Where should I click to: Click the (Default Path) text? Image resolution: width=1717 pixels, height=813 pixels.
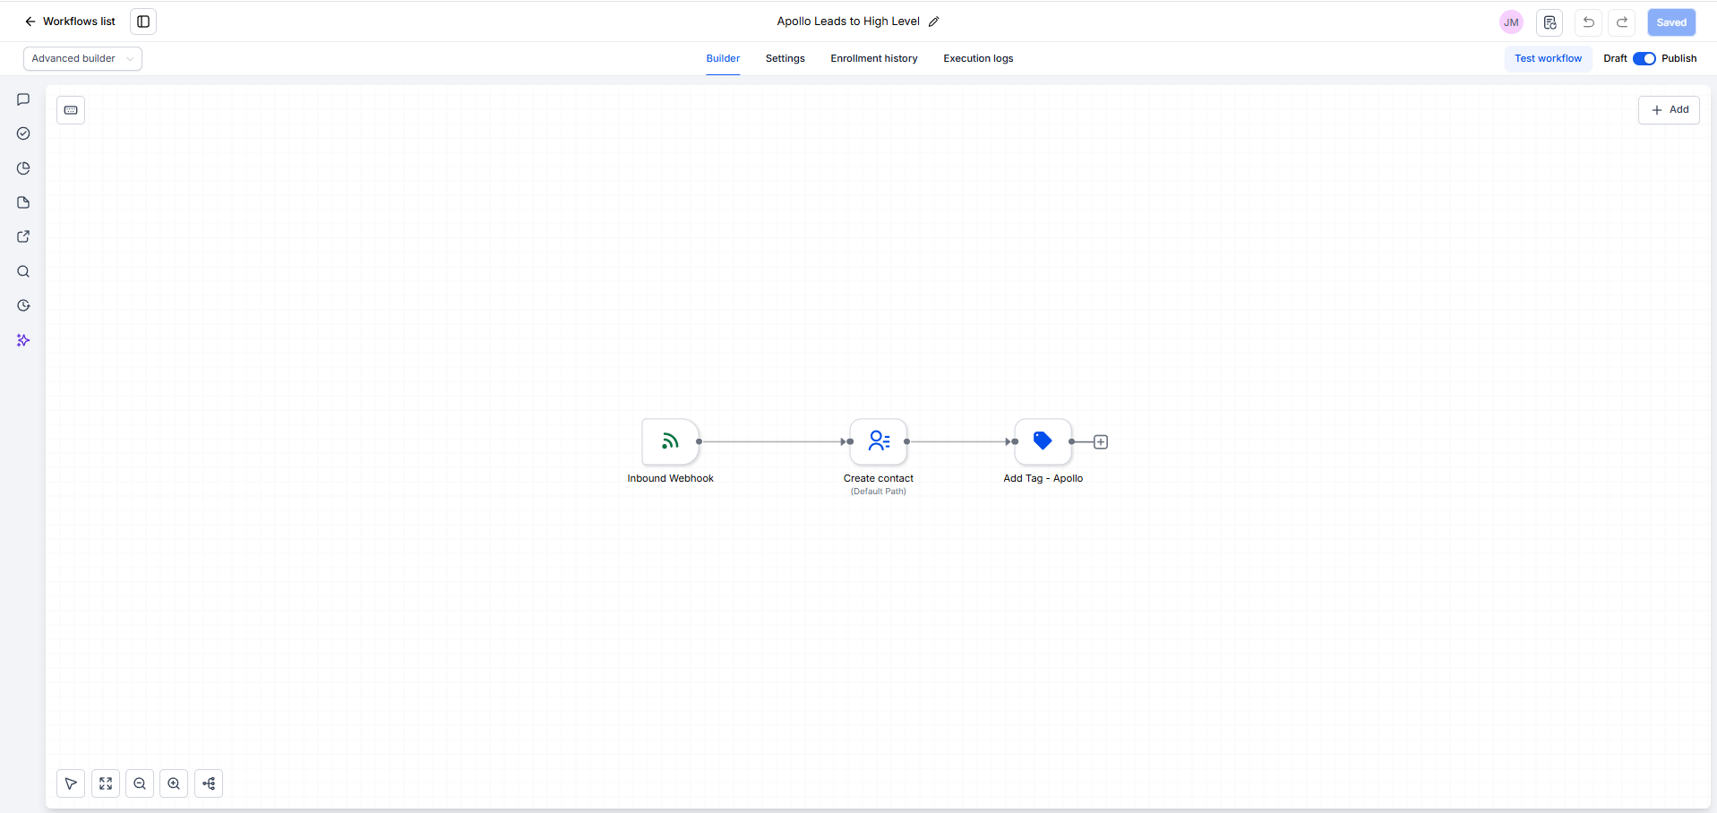879,492
